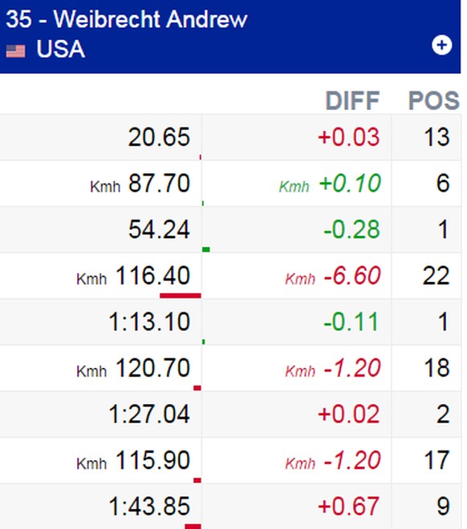Click the DIFF column header
Screen dimensions: 467x529
(x=352, y=100)
